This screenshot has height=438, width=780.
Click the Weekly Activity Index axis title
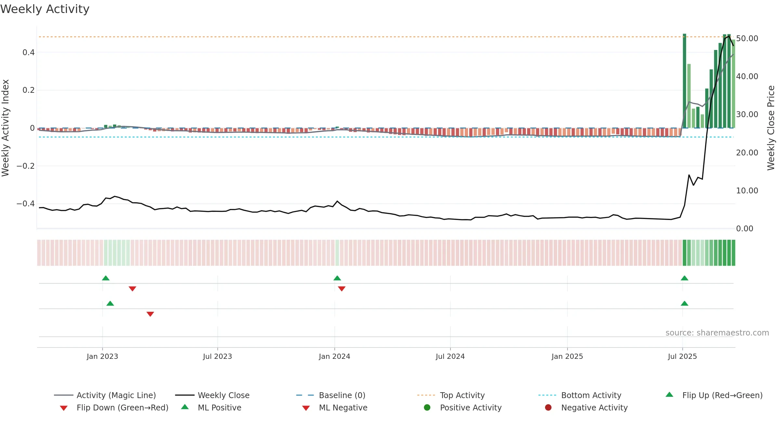click(x=6, y=128)
